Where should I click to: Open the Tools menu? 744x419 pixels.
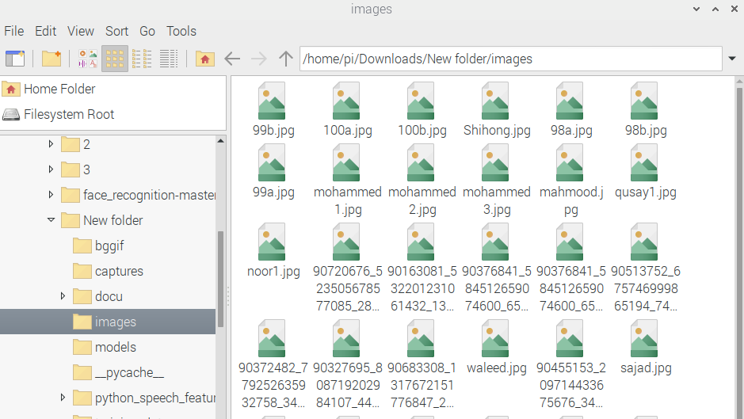point(181,31)
